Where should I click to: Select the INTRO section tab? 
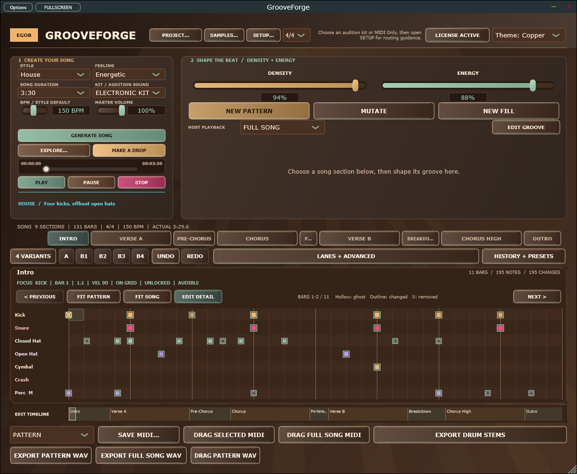68,238
